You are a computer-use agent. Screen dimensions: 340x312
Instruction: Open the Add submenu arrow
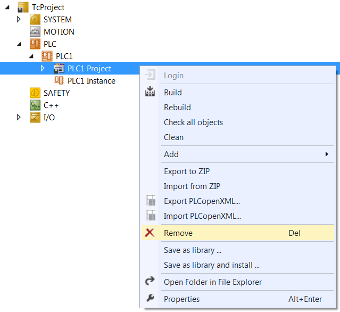click(327, 154)
